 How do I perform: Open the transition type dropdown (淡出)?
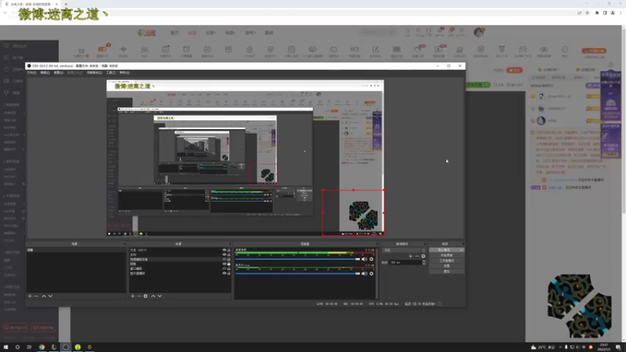coord(404,250)
